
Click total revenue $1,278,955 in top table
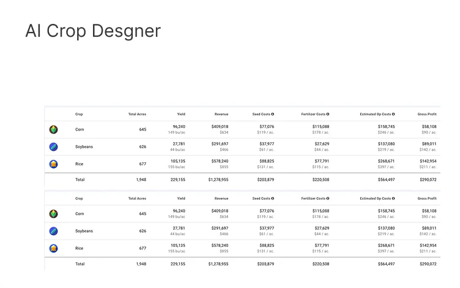tap(218, 180)
